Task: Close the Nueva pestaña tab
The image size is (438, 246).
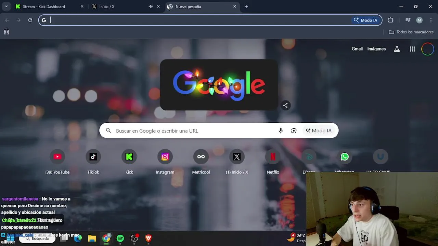Action: (235, 6)
